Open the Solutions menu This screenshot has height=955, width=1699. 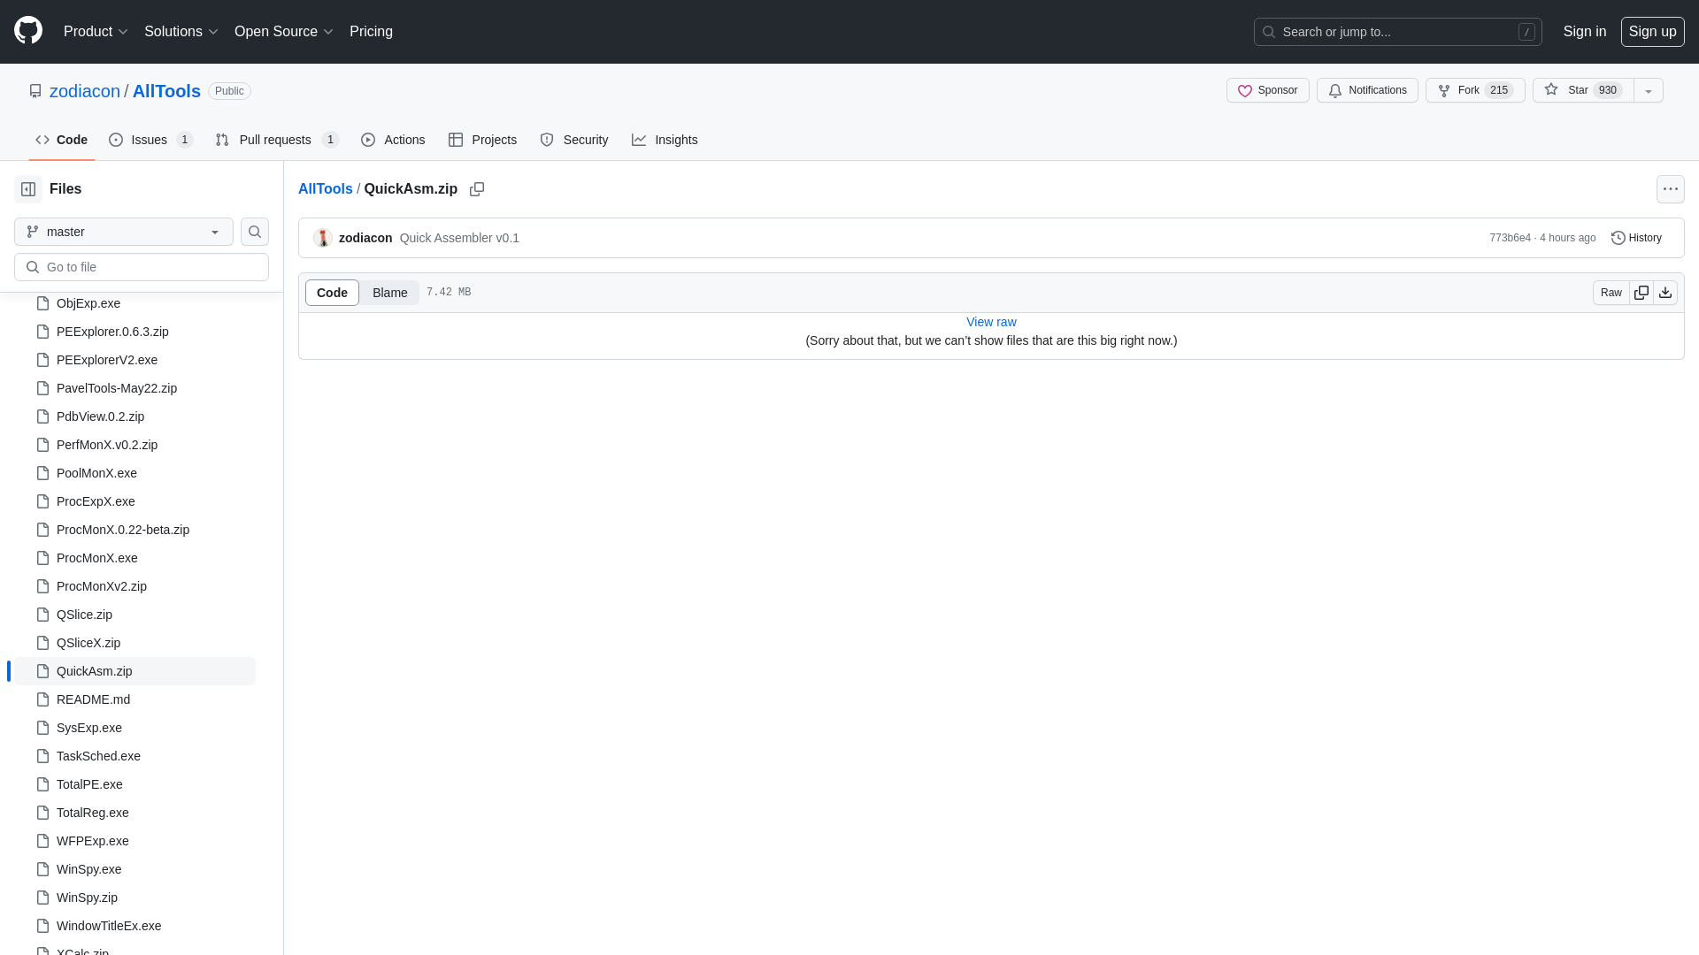(x=181, y=32)
